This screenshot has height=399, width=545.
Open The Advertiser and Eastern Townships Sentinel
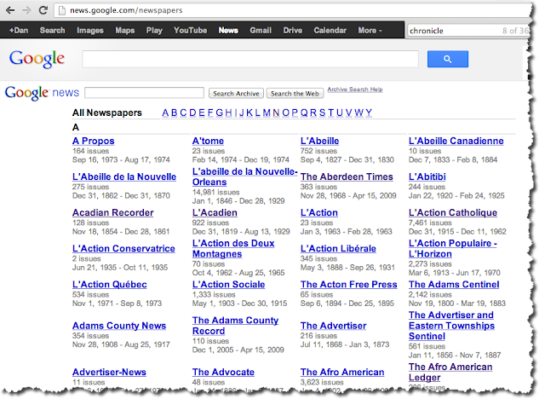(x=451, y=326)
